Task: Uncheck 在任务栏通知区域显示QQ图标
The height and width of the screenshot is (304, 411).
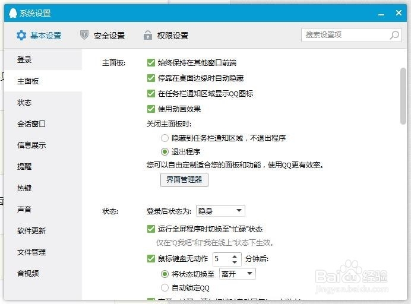Action: [x=151, y=94]
